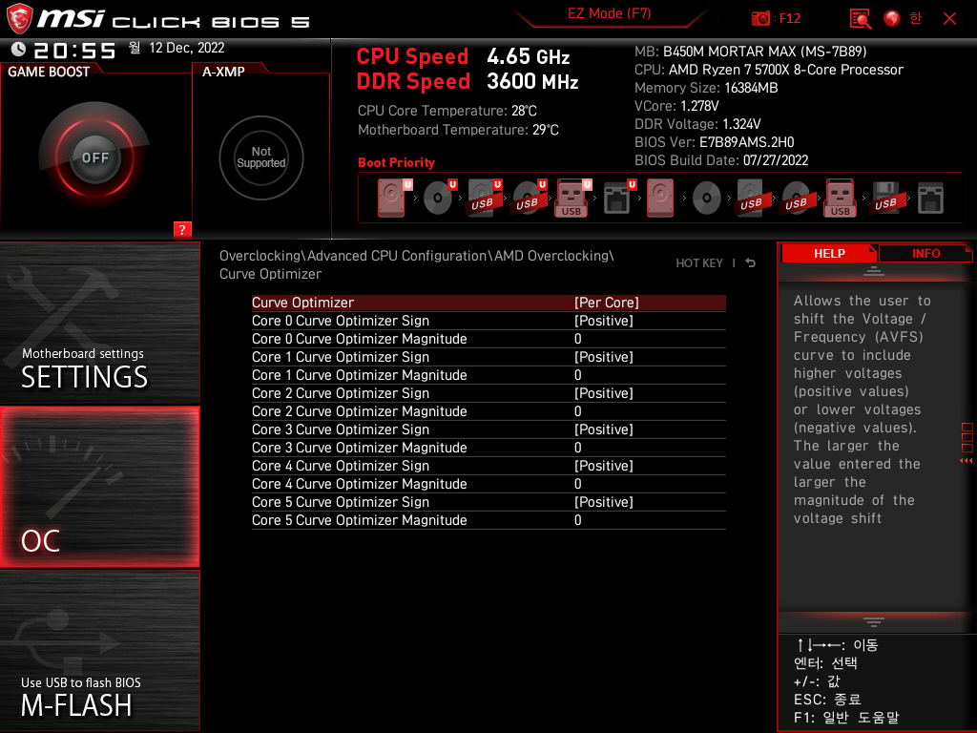
Task: Close the BIOS with the X icon
Action: pos(949,19)
